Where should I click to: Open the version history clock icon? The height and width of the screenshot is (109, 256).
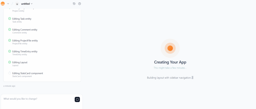[74, 4]
